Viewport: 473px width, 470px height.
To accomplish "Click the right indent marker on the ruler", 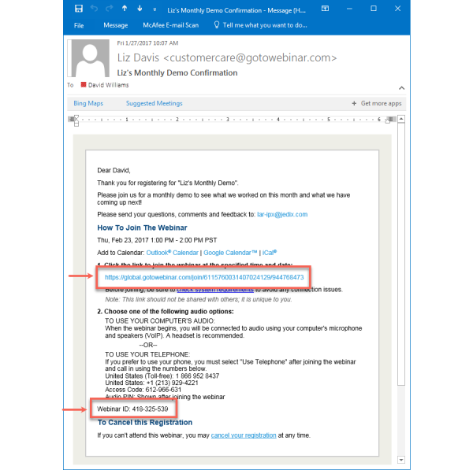I will 388,121.
